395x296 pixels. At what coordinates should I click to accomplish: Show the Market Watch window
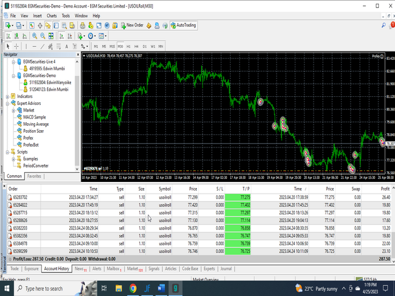pyautogui.click(x=31, y=25)
